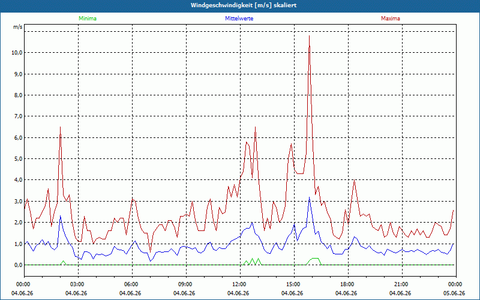This screenshot has width=480, height=300.
Task: Click the 06:00 time axis label
Action: tap(132, 284)
